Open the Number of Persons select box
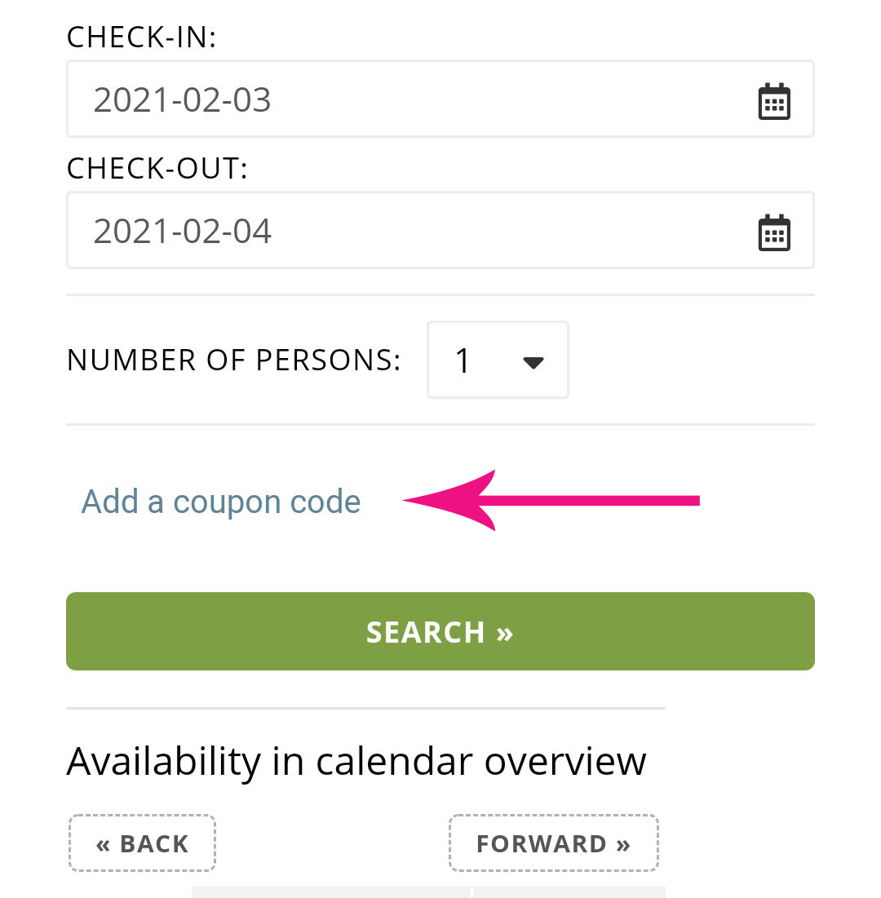This screenshot has height=898, width=881. tap(498, 360)
